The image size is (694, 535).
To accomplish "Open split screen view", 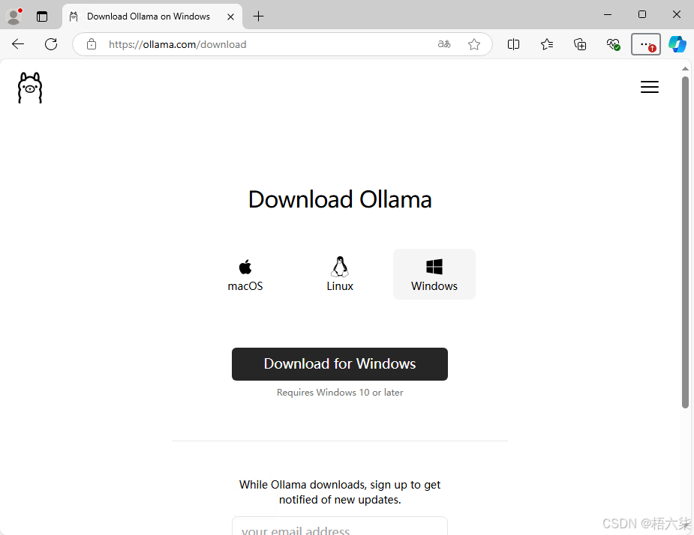I will pyautogui.click(x=513, y=44).
